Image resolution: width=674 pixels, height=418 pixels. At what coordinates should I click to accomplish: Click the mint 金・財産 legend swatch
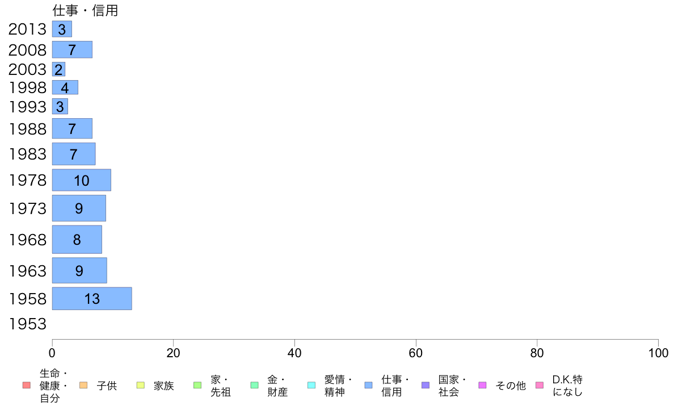(255, 385)
